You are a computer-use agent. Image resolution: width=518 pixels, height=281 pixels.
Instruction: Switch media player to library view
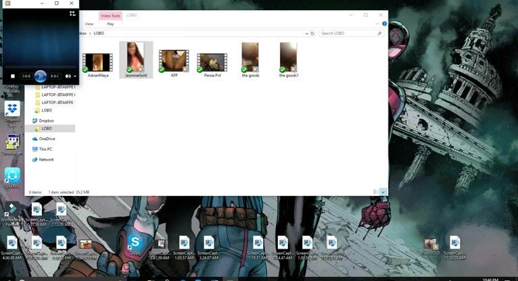pos(72,13)
